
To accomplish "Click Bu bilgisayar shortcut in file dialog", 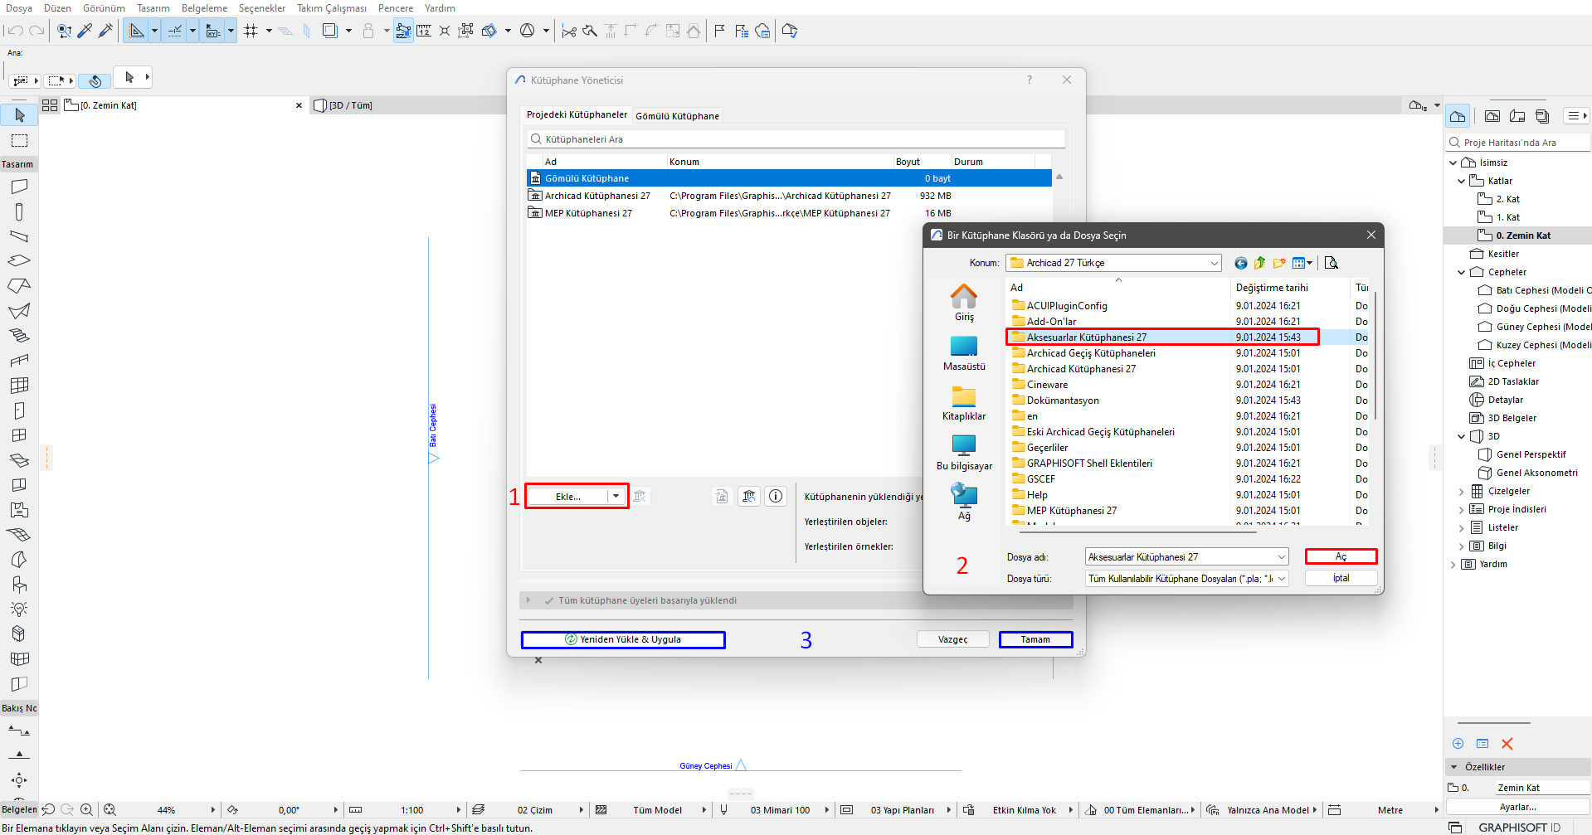I will (x=964, y=453).
